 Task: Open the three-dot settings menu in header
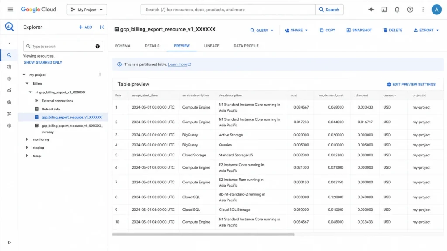click(x=423, y=10)
